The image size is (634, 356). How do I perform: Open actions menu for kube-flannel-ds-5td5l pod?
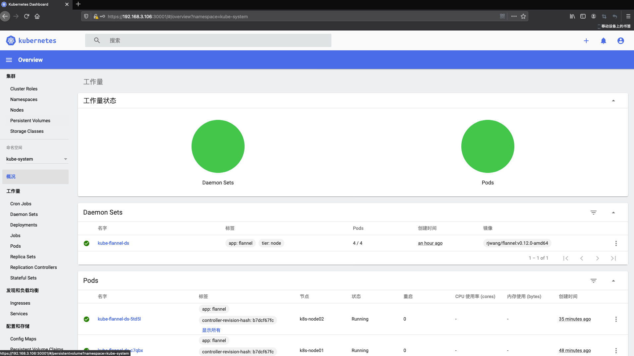(616, 319)
